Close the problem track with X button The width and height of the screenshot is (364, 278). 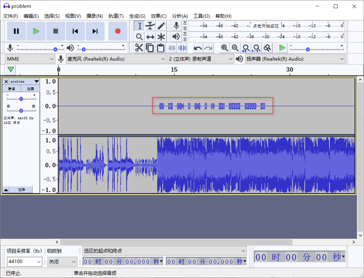6,81
